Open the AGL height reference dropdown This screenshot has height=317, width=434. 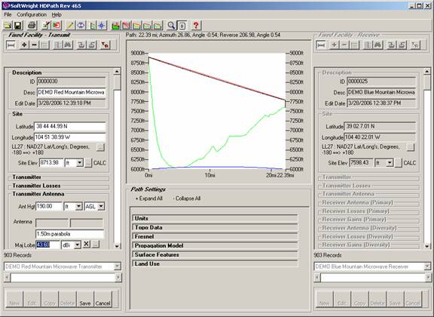(x=101, y=206)
